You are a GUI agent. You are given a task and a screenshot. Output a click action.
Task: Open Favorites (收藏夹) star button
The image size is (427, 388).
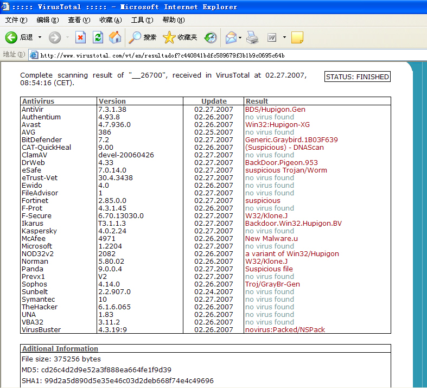(x=180, y=37)
